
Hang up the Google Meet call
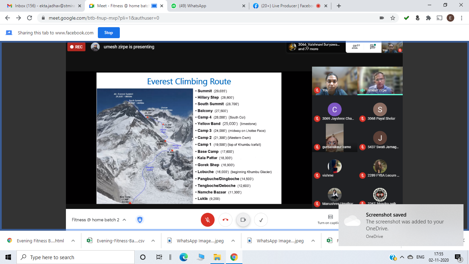click(x=225, y=220)
